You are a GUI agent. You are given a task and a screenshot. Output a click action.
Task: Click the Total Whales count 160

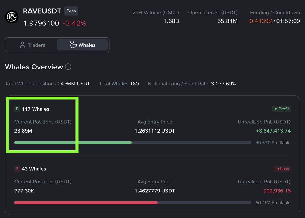coord(134,84)
